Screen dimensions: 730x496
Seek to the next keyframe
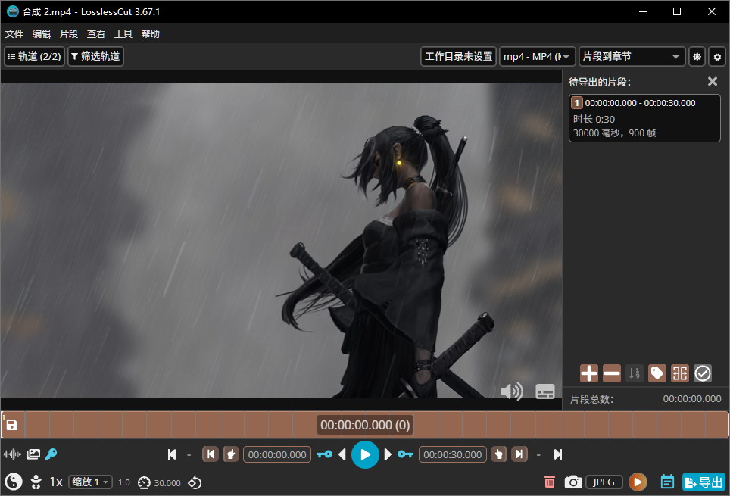tap(405, 454)
